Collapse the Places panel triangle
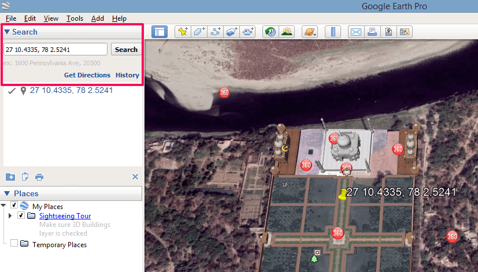The image size is (478, 272). pyautogui.click(x=8, y=193)
